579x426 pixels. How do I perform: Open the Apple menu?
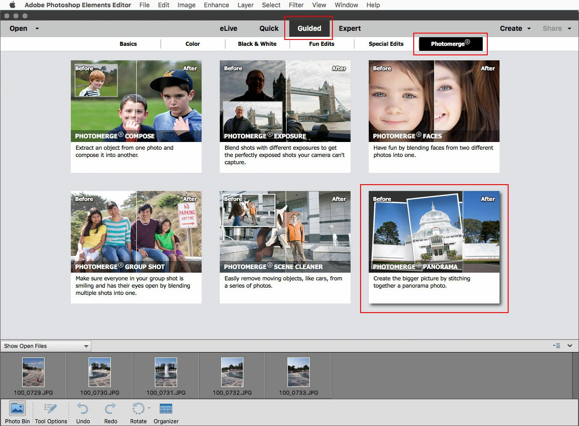point(12,5)
